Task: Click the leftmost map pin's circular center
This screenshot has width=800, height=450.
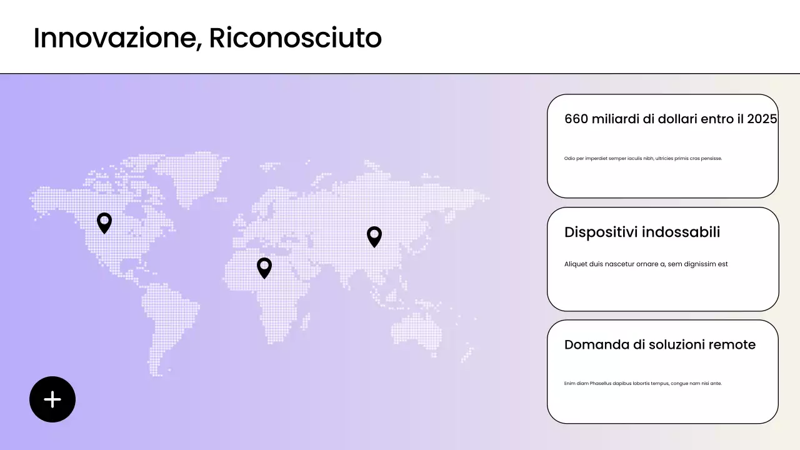Action: (x=104, y=220)
